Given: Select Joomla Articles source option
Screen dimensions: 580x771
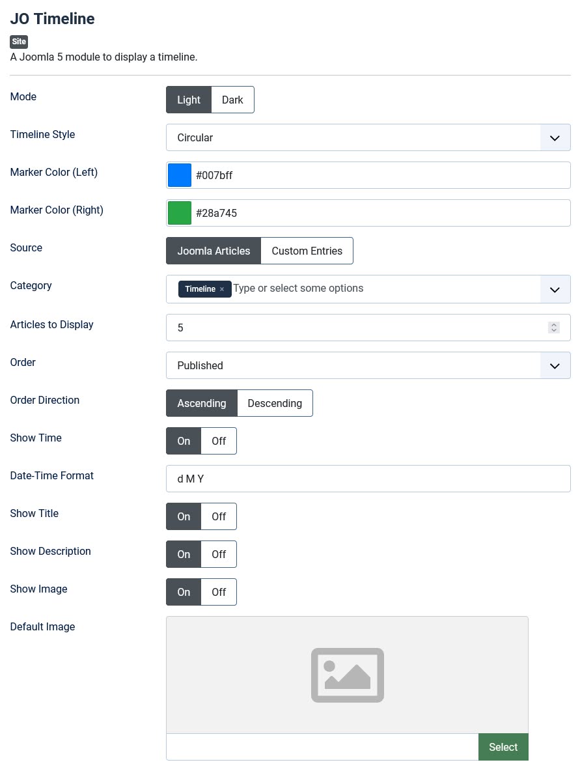Looking at the screenshot, I should (214, 251).
